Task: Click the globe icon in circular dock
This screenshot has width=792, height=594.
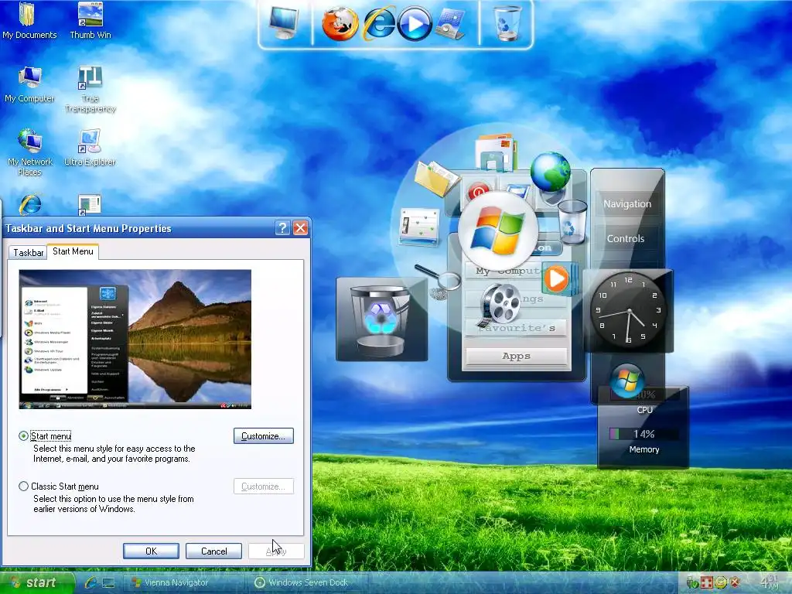Action: click(x=550, y=172)
